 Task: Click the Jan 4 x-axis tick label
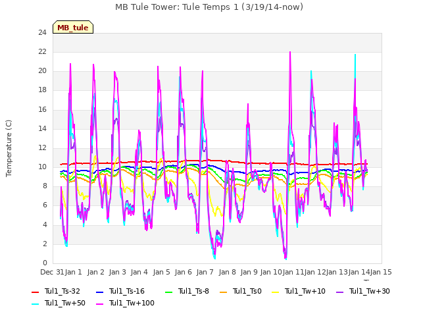click(x=139, y=272)
